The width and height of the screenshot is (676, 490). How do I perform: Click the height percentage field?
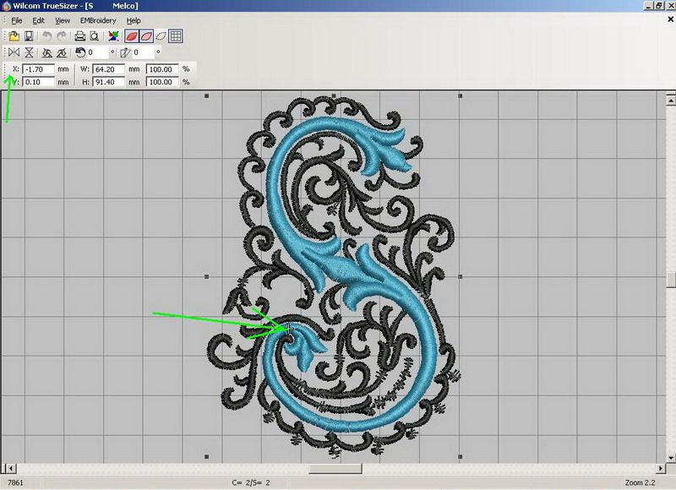pos(161,82)
